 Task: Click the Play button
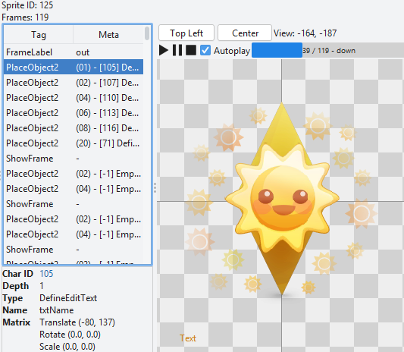[164, 50]
